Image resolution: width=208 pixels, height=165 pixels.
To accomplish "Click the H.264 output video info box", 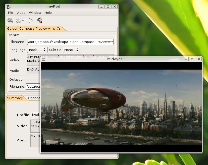I will (35, 126).
